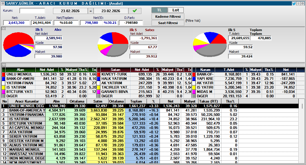Sort main grid by Toplam column
The height and width of the screenshot is (165, 306).
pyautogui.click(x=136, y=101)
